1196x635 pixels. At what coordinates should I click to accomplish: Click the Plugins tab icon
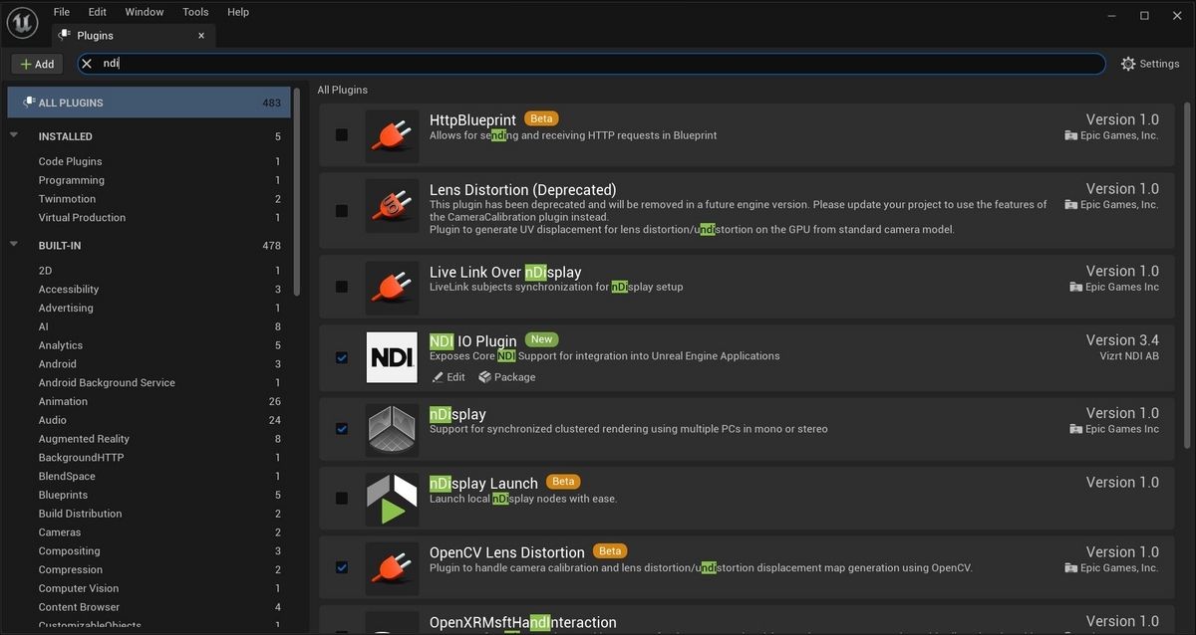65,35
